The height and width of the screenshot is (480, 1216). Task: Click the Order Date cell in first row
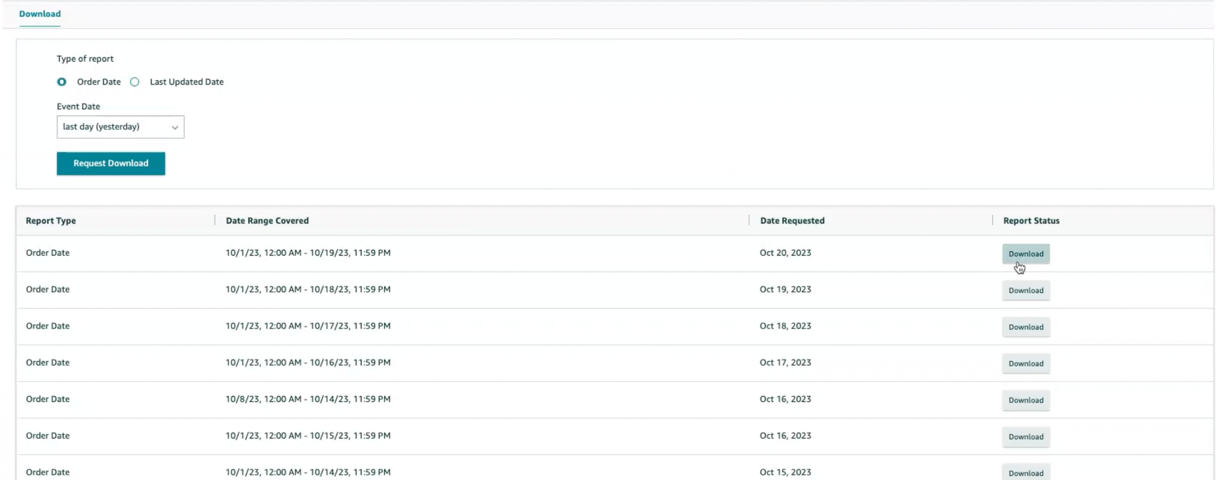click(x=47, y=253)
